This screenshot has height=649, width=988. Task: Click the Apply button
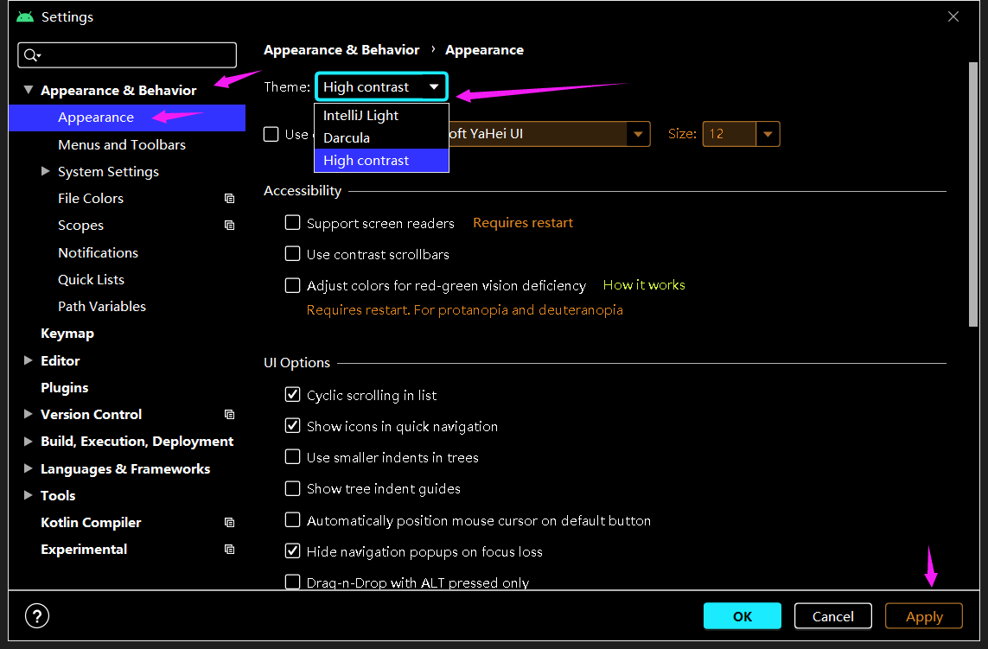pos(924,616)
